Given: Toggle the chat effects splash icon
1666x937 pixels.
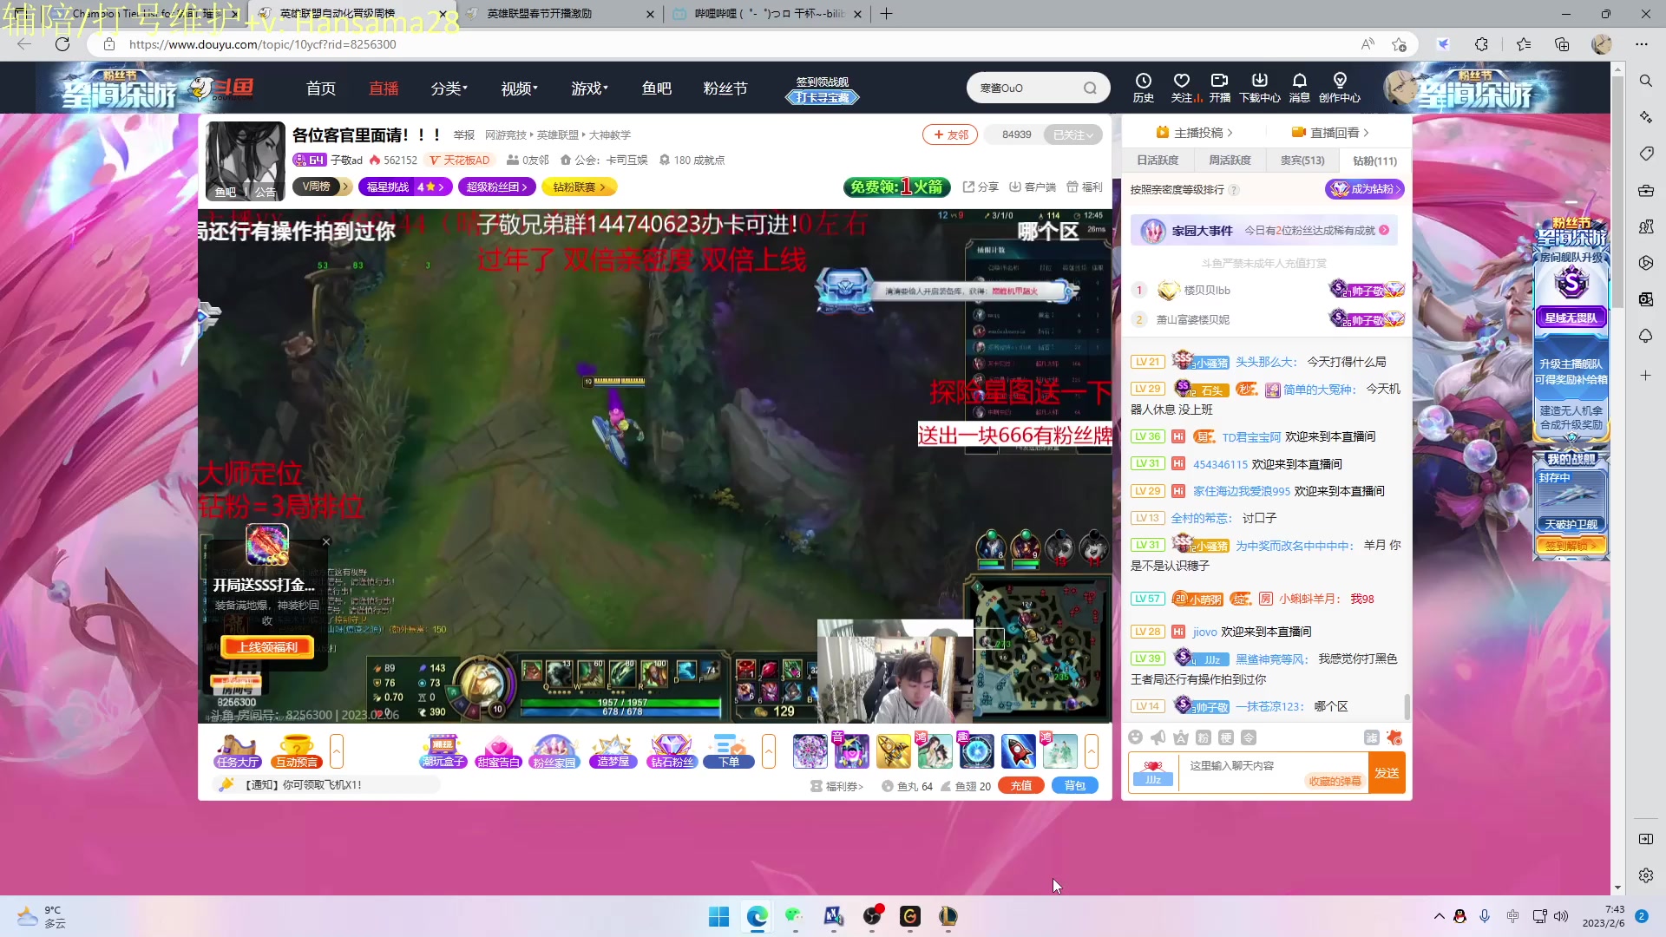Looking at the screenshot, I should pyautogui.click(x=1394, y=737).
